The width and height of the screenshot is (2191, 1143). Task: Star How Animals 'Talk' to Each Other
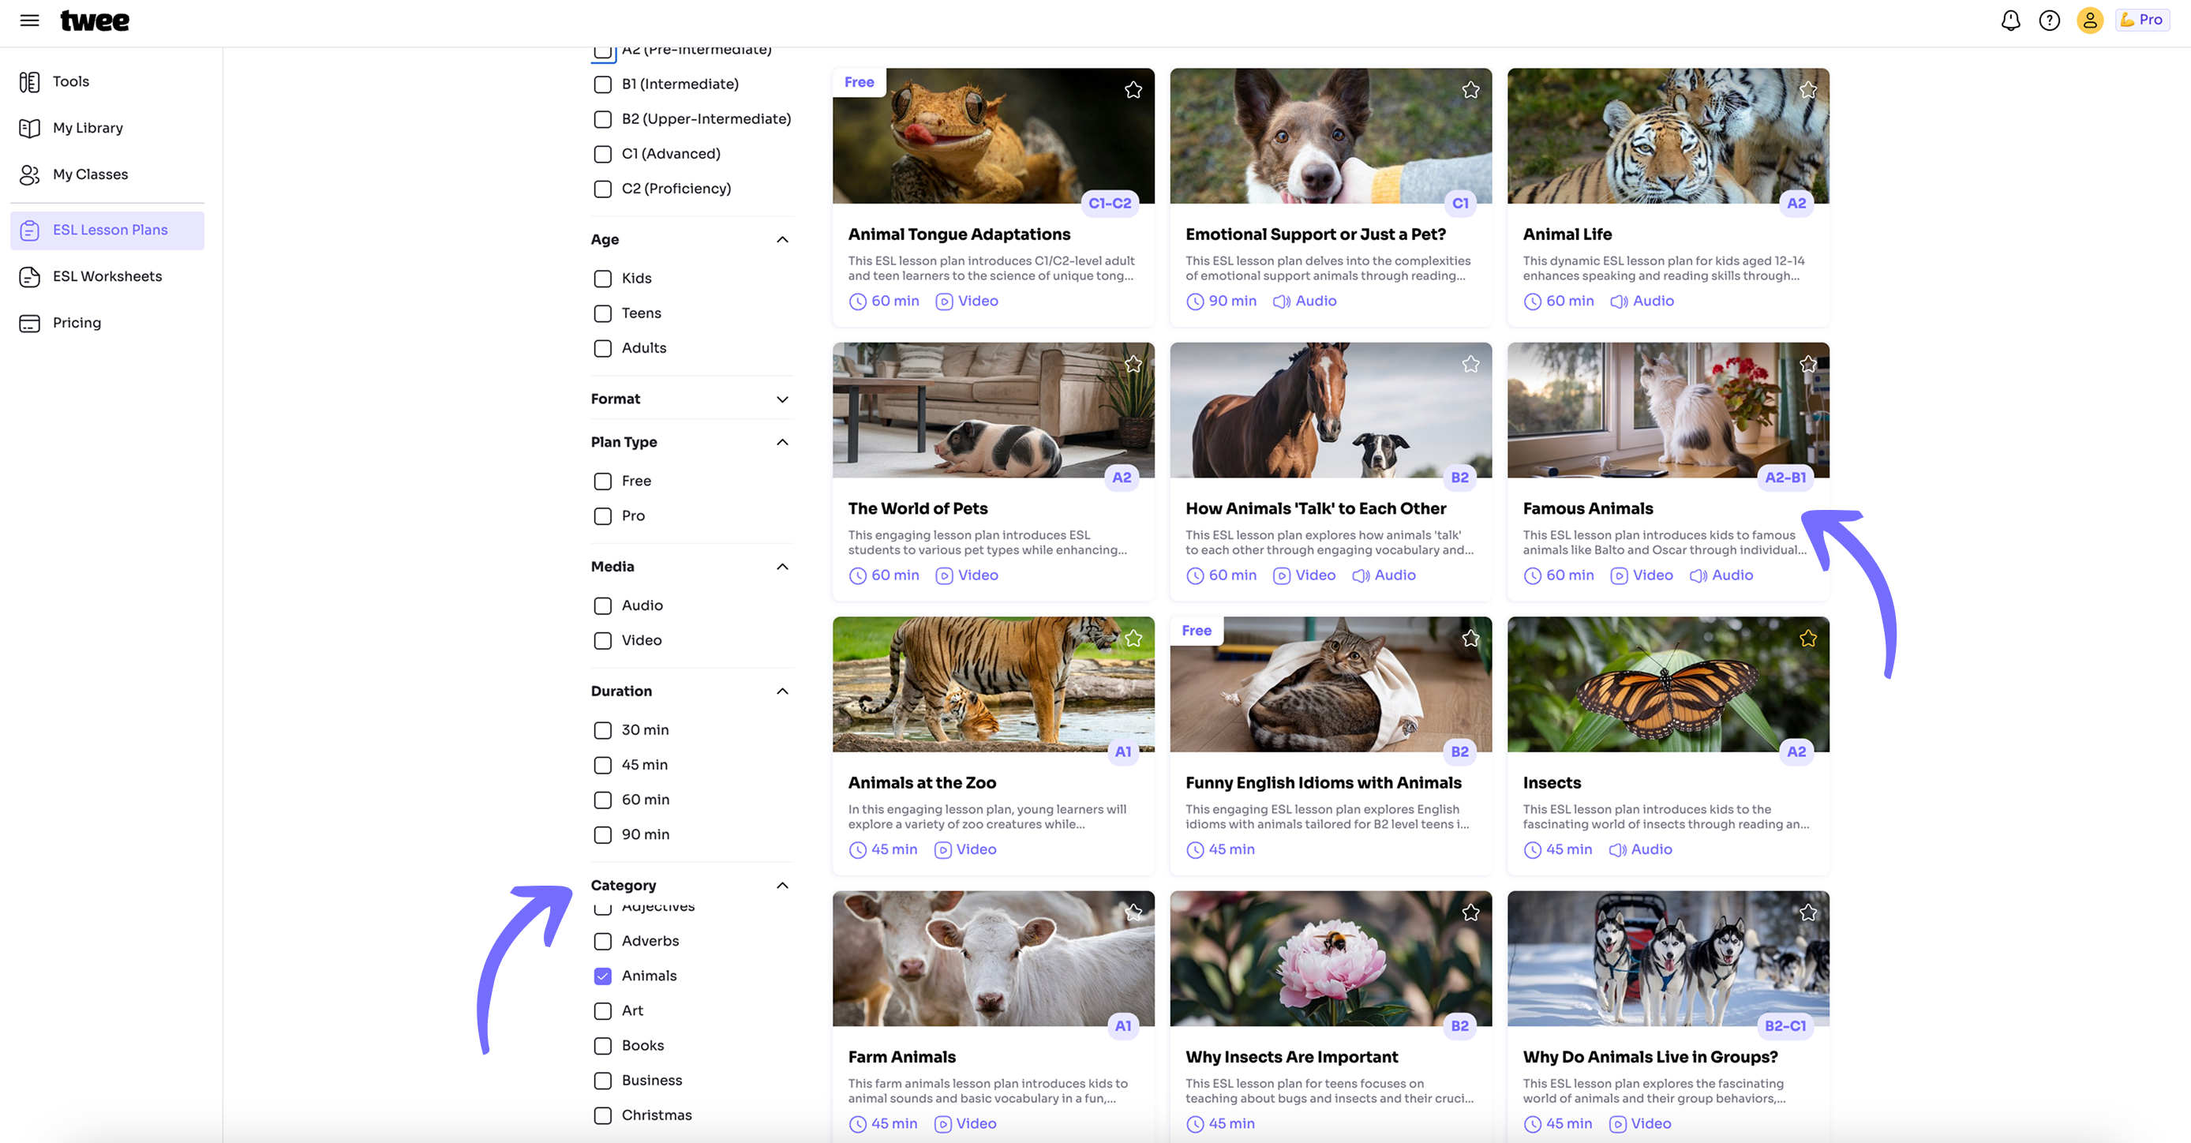coord(1470,364)
